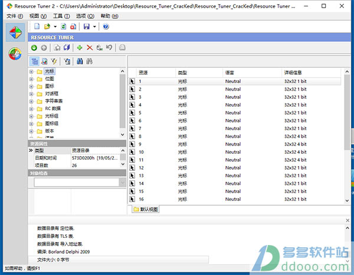354x275 pixels.
Task: Click the gray binoculars Find Next icon
Action: pos(90,61)
